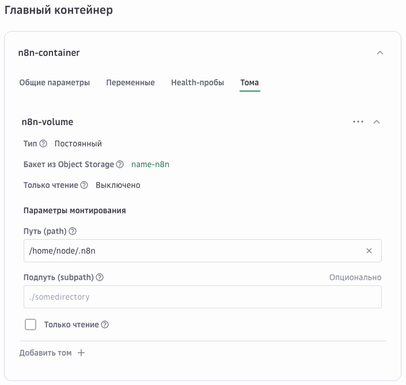This screenshot has height=385, width=406.
Task: Click into the /home/node/.n8n path field
Action: [190, 251]
